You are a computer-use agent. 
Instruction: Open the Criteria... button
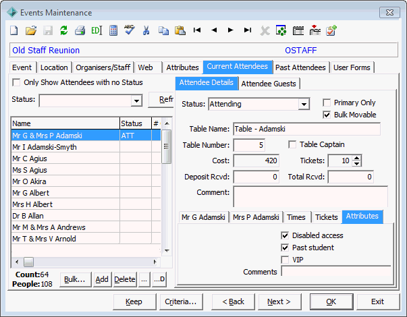[x=181, y=301]
